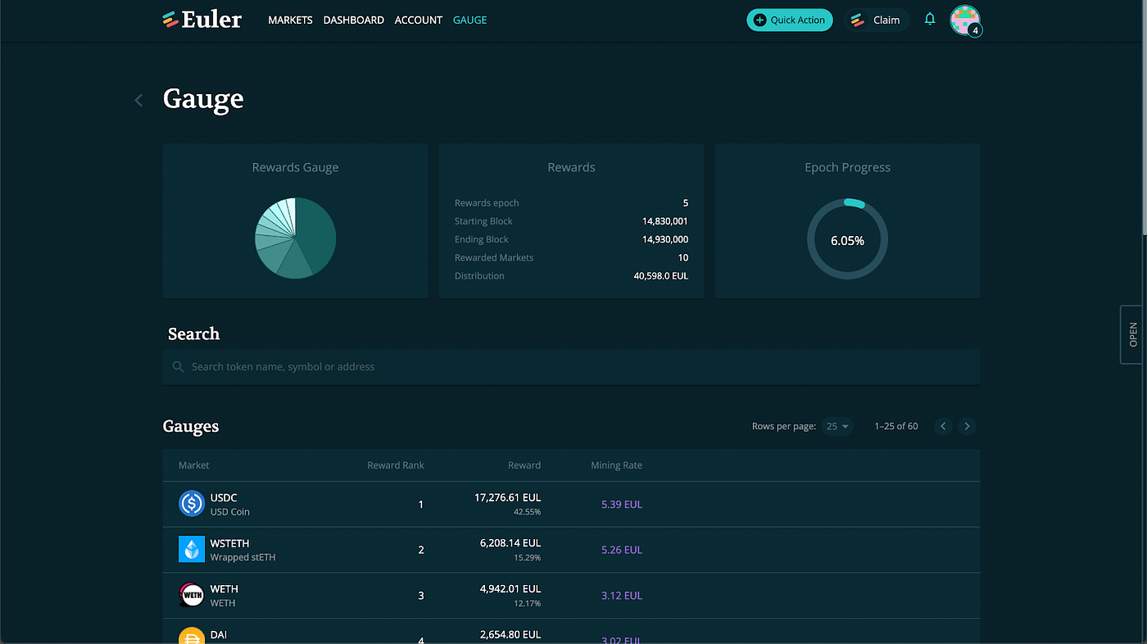
Task: Click the Claim button
Action: (877, 20)
